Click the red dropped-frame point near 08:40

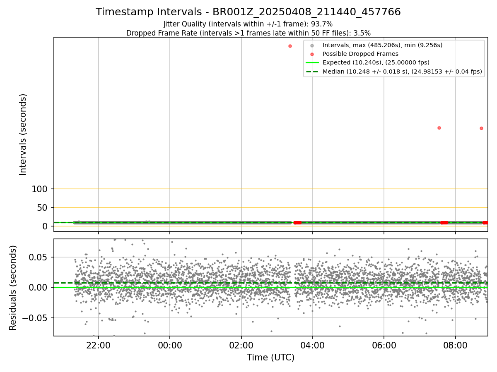point(481,128)
